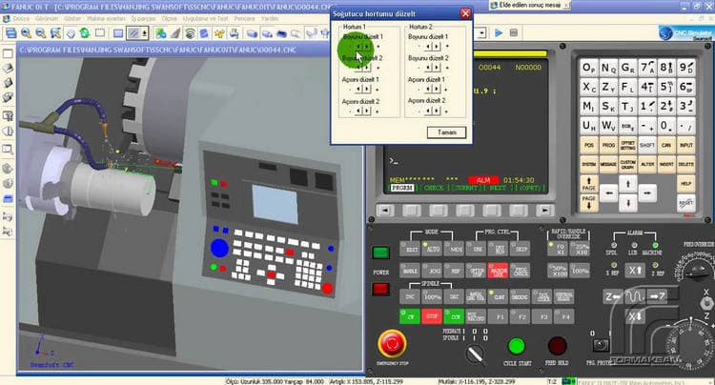Click the cursor left arrow key on keypad
The width and height of the screenshot is (715, 385).
click(x=608, y=193)
